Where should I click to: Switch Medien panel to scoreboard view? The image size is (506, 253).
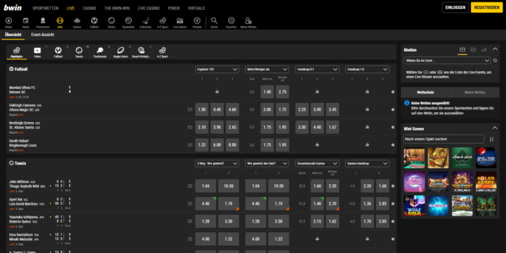click(473, 50)
